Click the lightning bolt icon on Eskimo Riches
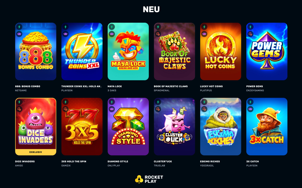The image size is (302, 188). (x=204, y=102)
